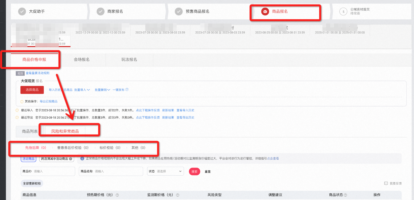Image resolution: width=414 pixels, height=200 pixels.
Task: Click the 预售商品报名 step checkmark icon
Action: 179,12
